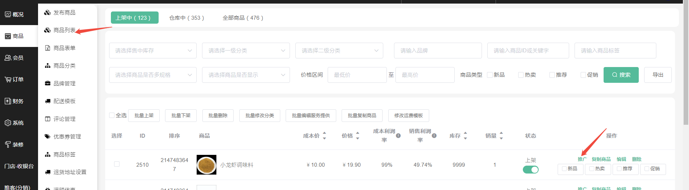Open 商品分类 in the submenu

tap(64, 66)
